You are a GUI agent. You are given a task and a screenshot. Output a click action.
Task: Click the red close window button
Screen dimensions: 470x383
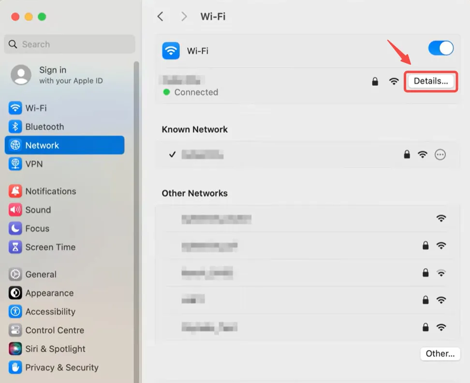click(15, 17)
